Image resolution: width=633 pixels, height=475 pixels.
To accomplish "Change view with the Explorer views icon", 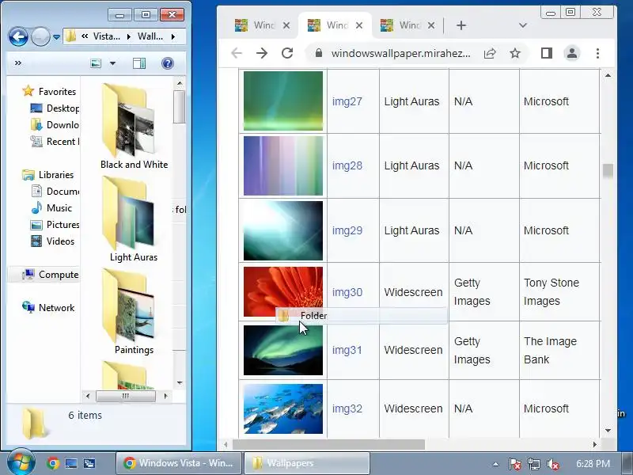I will click(96, 63).
